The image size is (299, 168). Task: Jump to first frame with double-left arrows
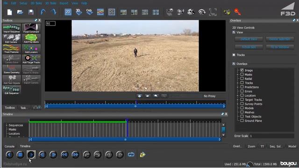tap(64, 154)
